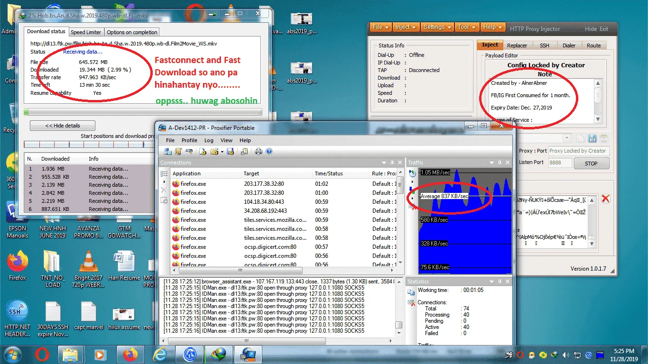Image resolution: width=648 pixels, height=364 pixels.
Task: Click the save profile disk icon in Proxifier
Action: pyautogui.click(x=231, y=152)
